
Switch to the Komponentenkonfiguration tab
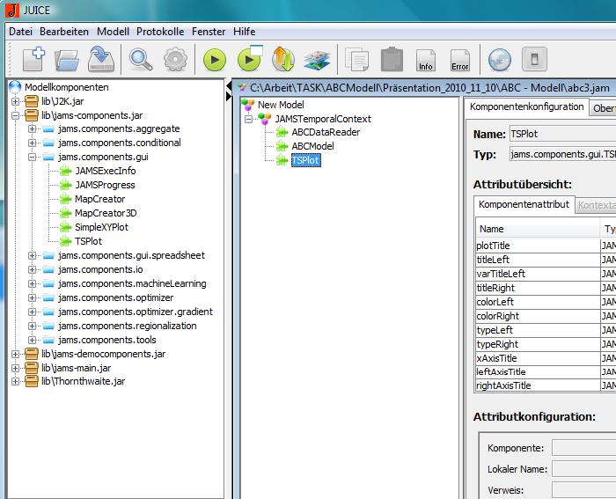(x=526, y=107)
